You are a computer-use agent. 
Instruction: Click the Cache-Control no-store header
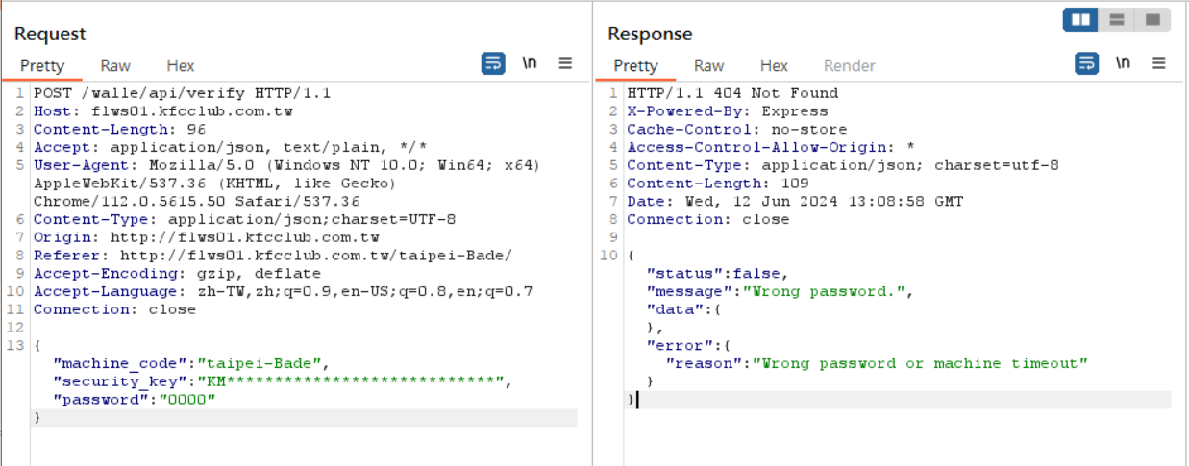737,129
